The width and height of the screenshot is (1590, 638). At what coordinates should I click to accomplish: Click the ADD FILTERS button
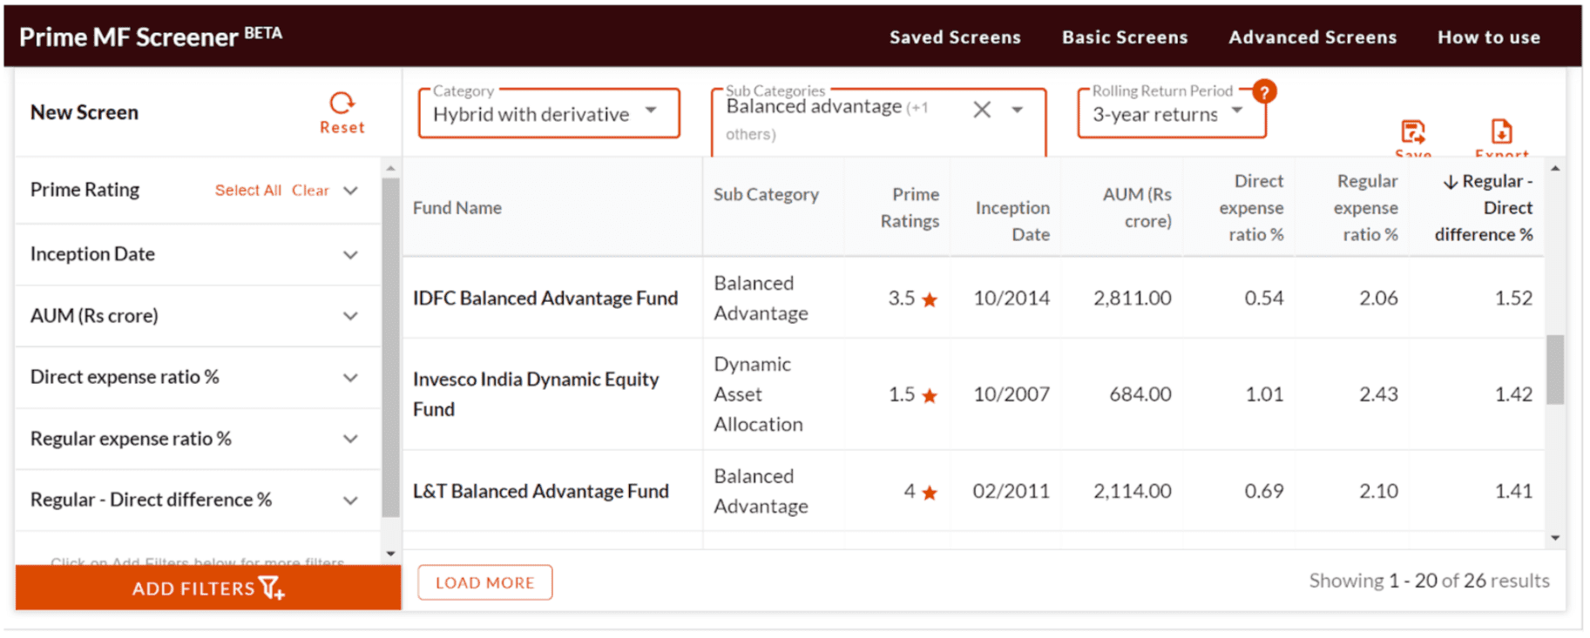point(208,588)
